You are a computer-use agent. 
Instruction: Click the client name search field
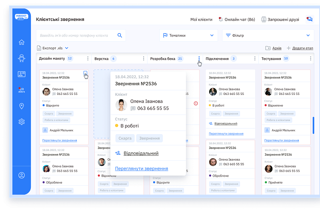(x=76, y=35)
